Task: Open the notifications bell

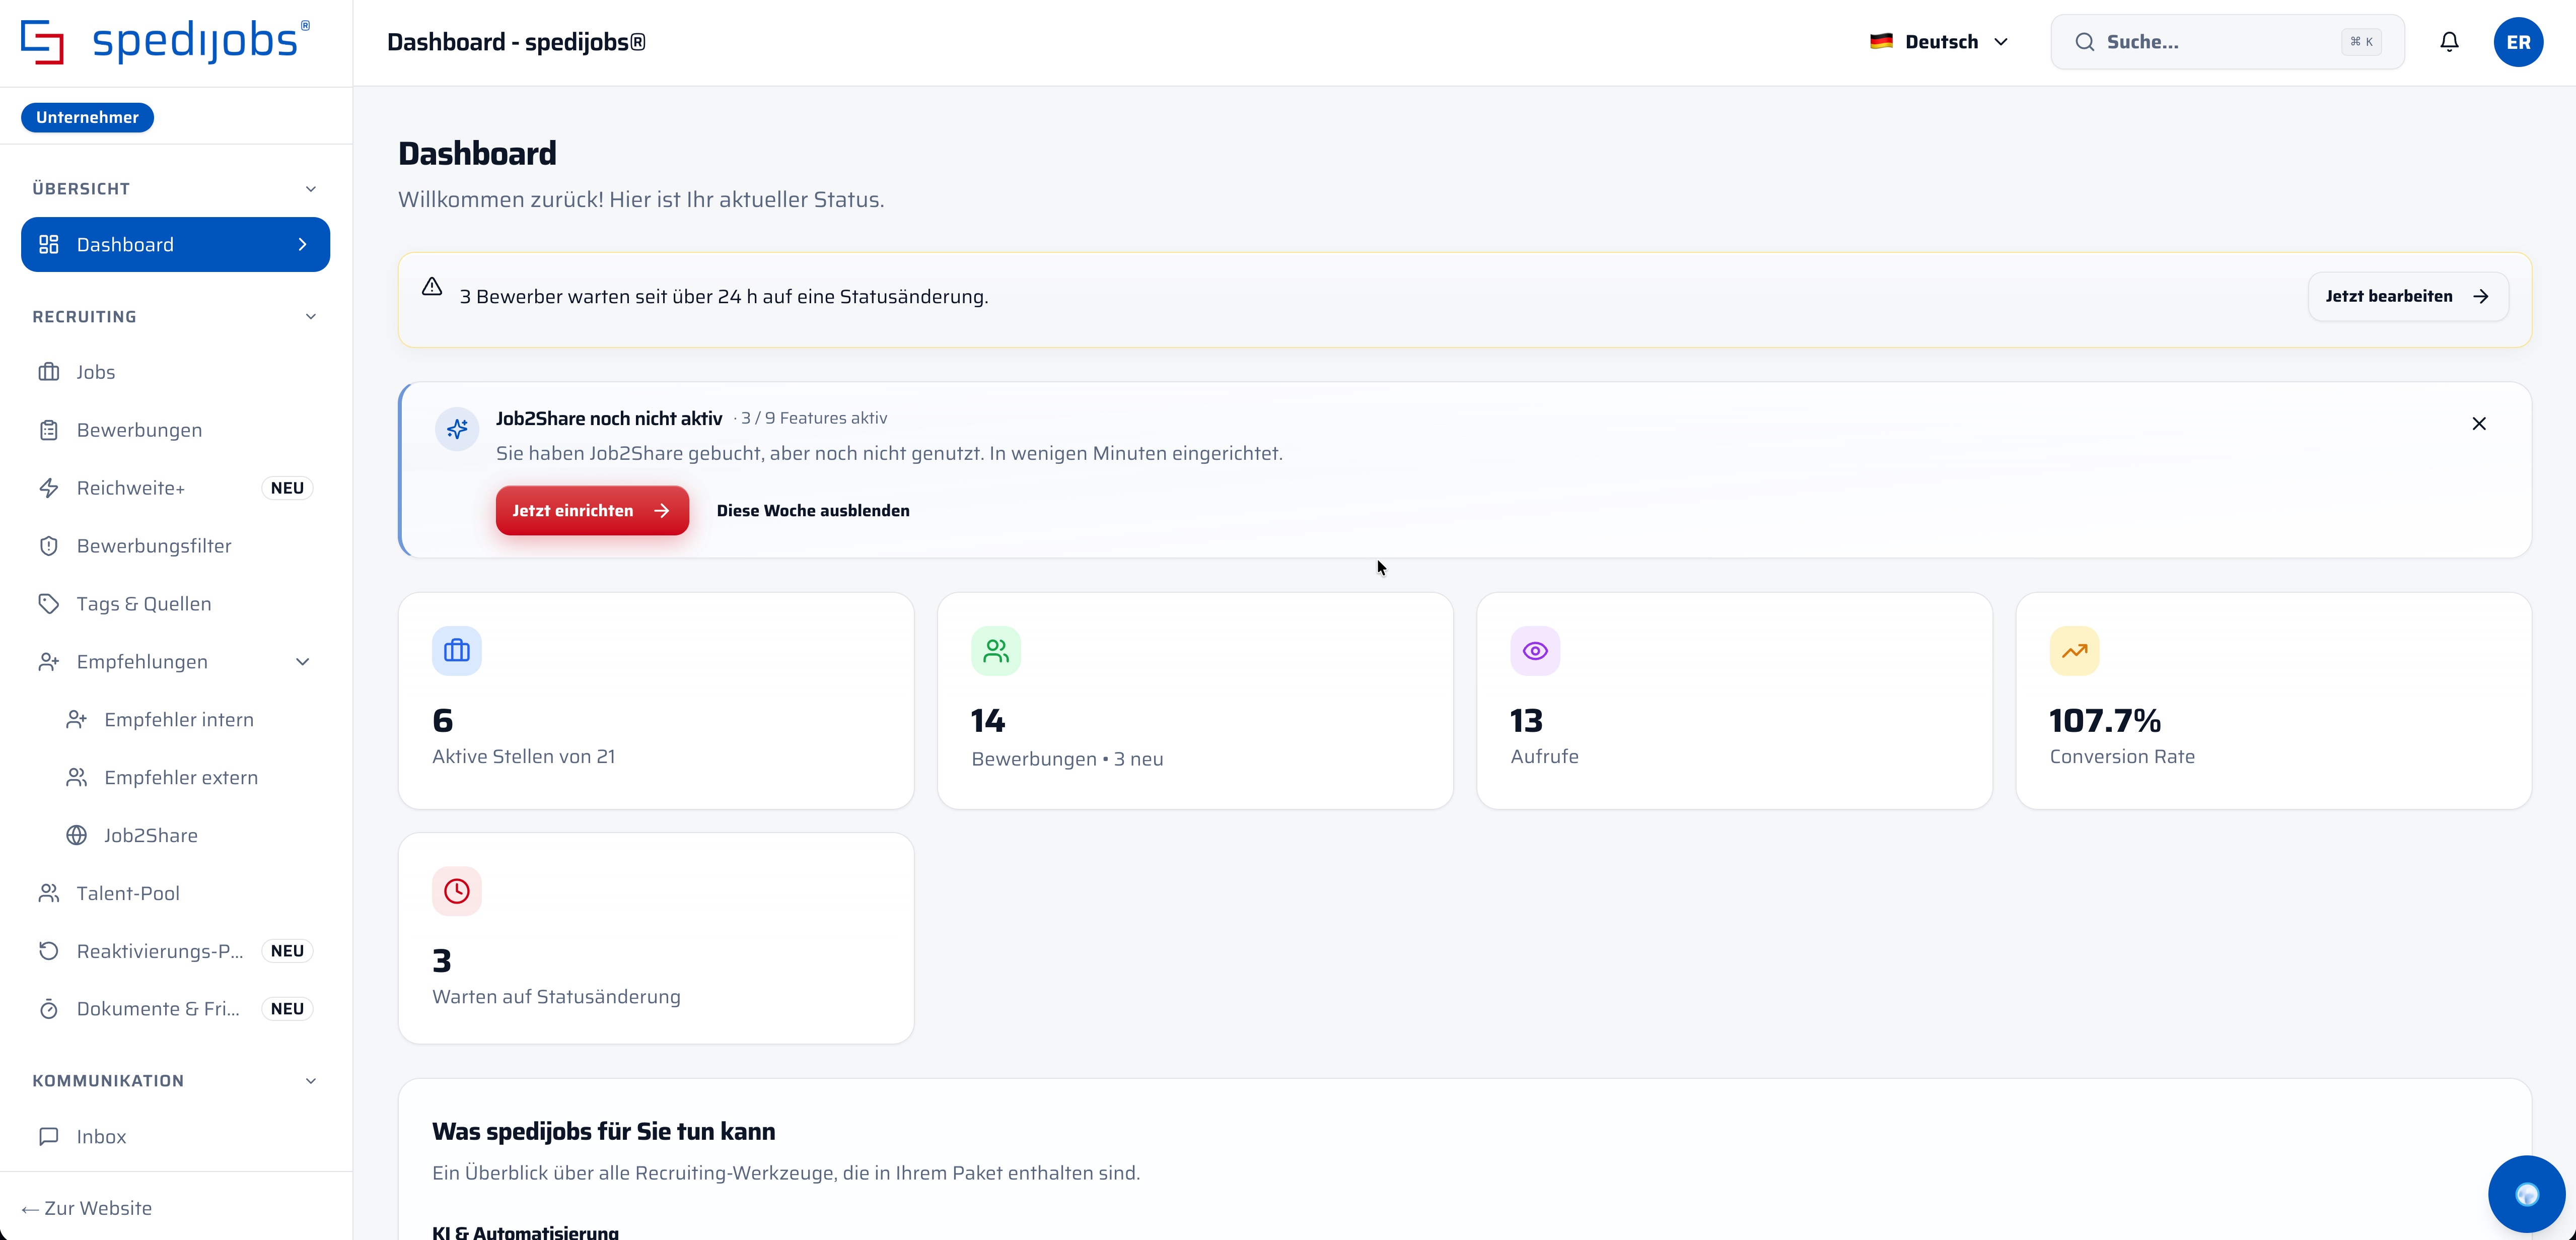Action: (x=2449, y=42)
